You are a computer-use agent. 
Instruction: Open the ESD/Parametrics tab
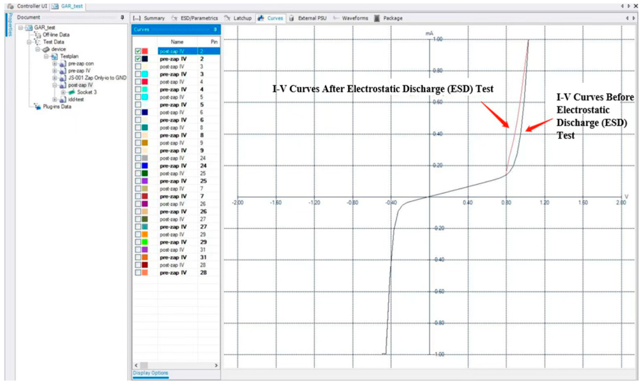pyautogui.click(x=199, y=18)
